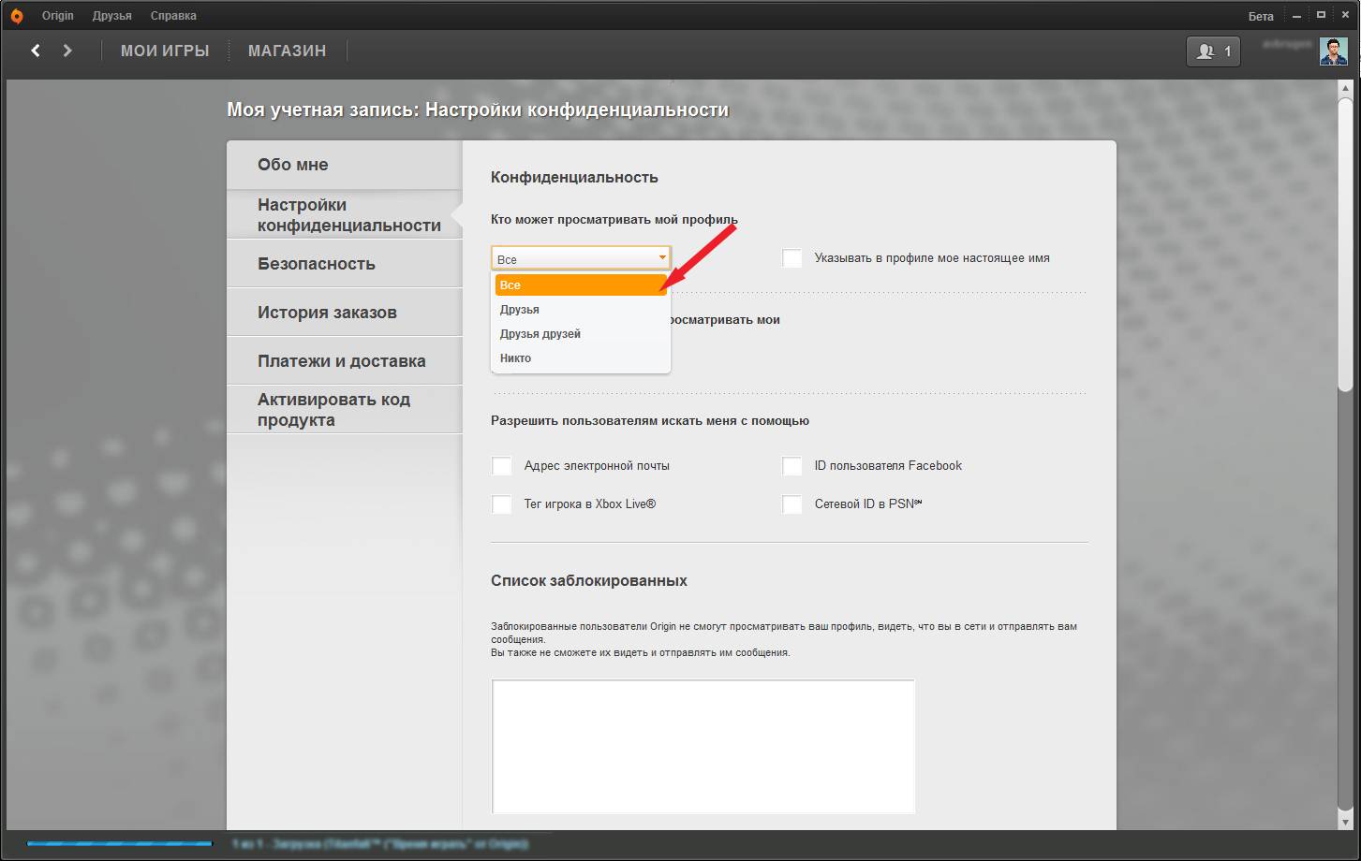Open the 'Друзья' menu in menu bar
The width and height of the screenshot is (1361, 861).
[x=111, y=16]
